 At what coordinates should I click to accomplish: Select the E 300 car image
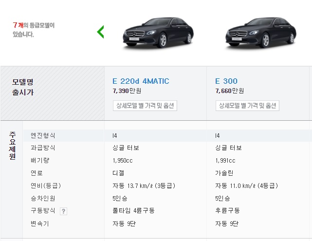(x=261, y=33)
